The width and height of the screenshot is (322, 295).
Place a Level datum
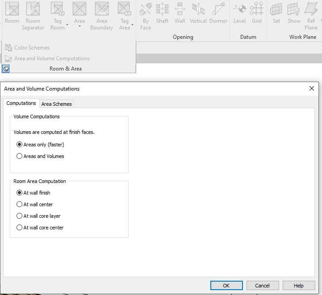tap(239, 12)
